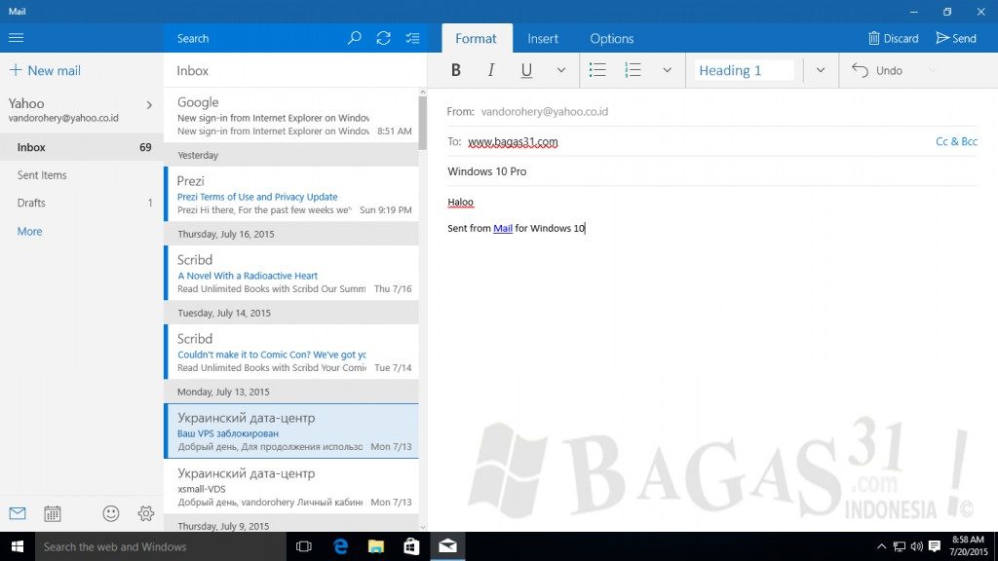Viewport: 998px width, 561px height.
Task: Expand paragraph formatting options
Action: coord(667,70)
